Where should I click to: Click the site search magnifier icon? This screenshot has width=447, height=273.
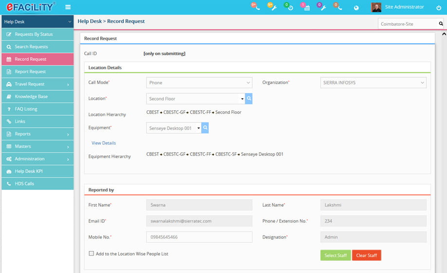tap(441, 23)
